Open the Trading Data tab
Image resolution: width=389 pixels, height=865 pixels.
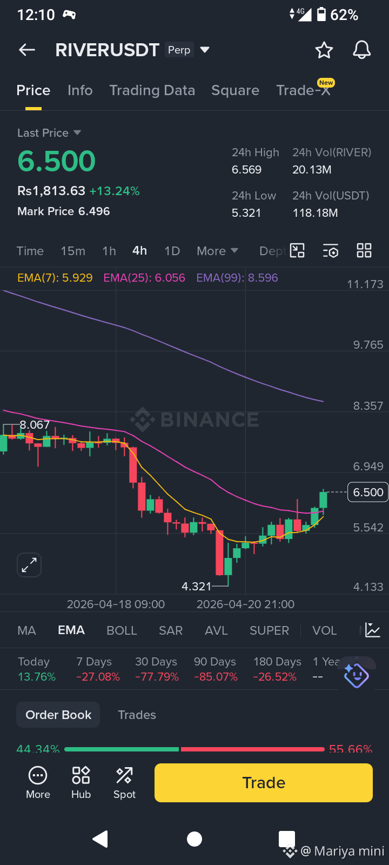(152, 90)
